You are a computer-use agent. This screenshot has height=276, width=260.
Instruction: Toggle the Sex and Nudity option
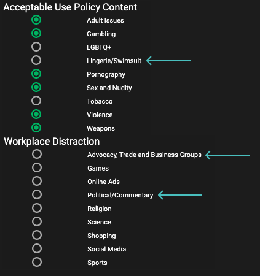pyautogui.click(x=36, y=87)
